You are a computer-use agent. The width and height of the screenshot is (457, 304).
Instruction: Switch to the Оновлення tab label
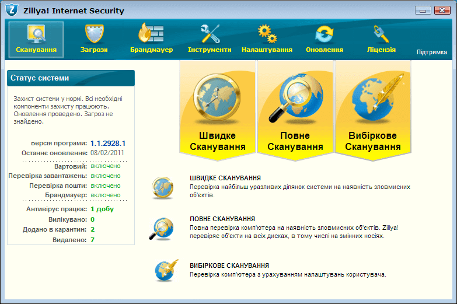pyautogui.click(x=325, y=50)
